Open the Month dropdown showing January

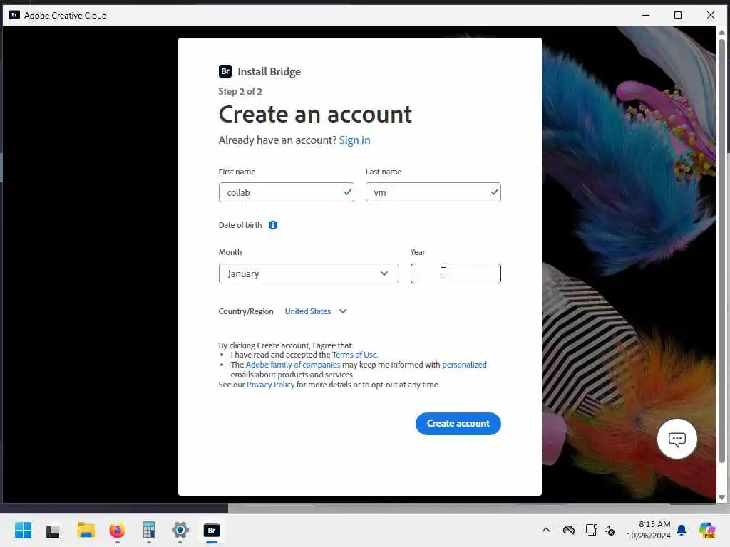pyautogui.click(x=309, y=273)
